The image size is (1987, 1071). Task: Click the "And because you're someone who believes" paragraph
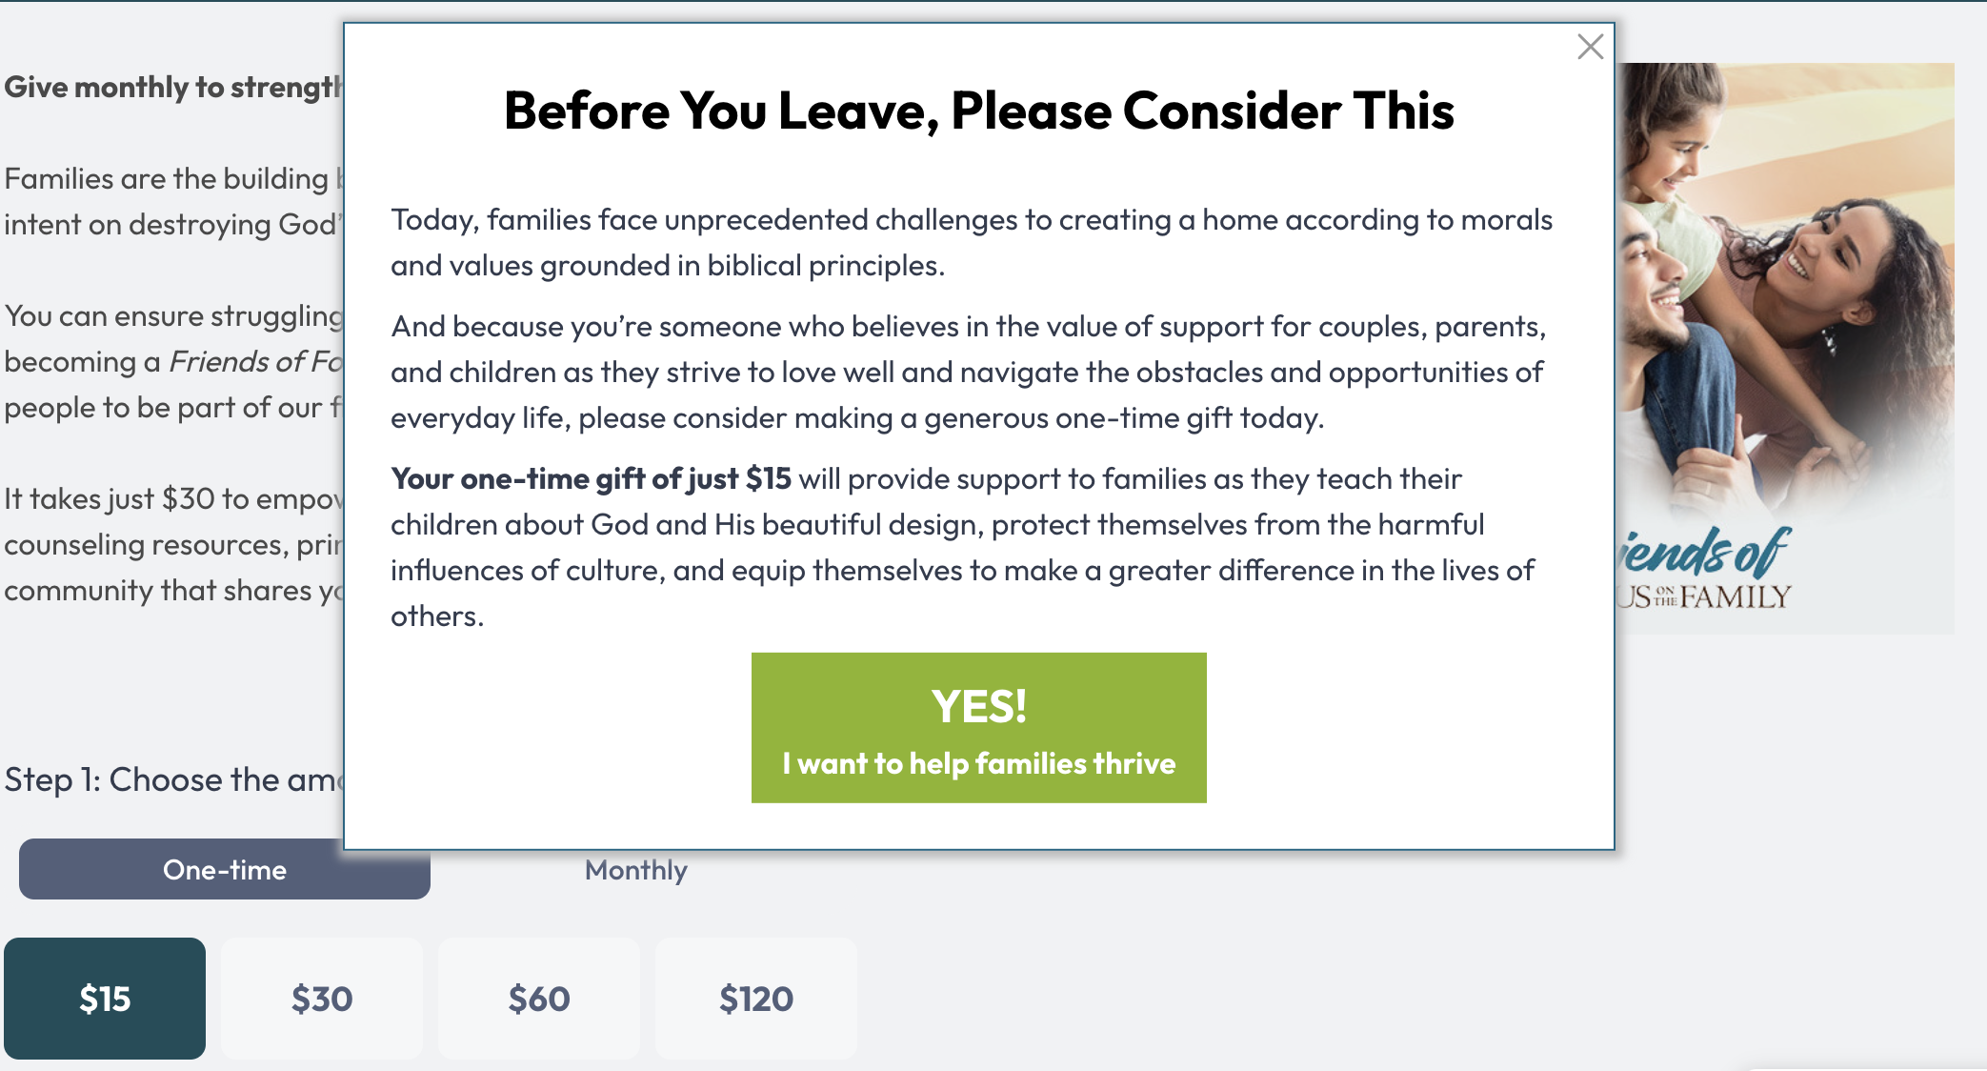pyautogui.click(x=968, y=372)
